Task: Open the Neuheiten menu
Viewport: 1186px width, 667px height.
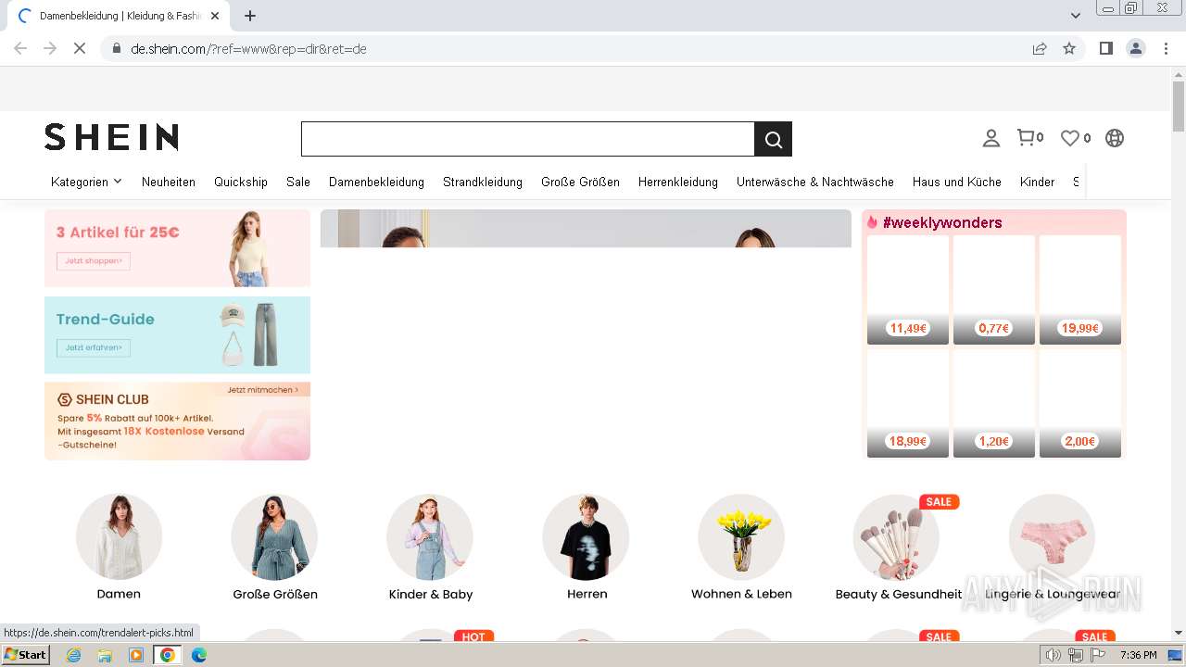Action: pos(169,182)
